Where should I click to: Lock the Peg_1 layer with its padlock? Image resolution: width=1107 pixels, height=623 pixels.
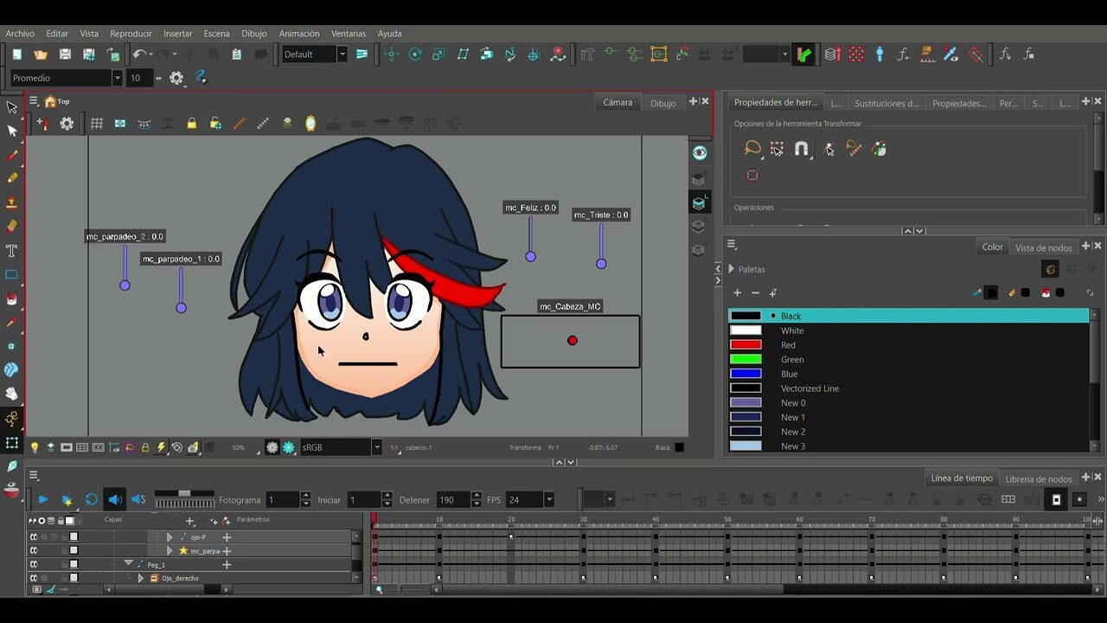pos(64,563)
